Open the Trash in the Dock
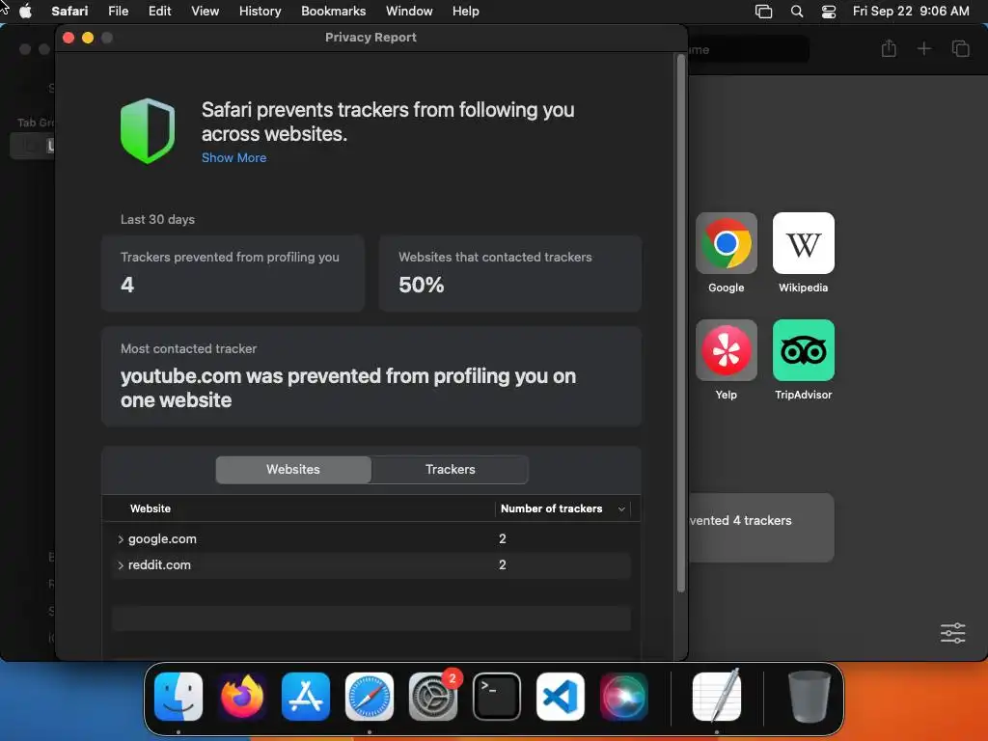 tap(810, 697)
